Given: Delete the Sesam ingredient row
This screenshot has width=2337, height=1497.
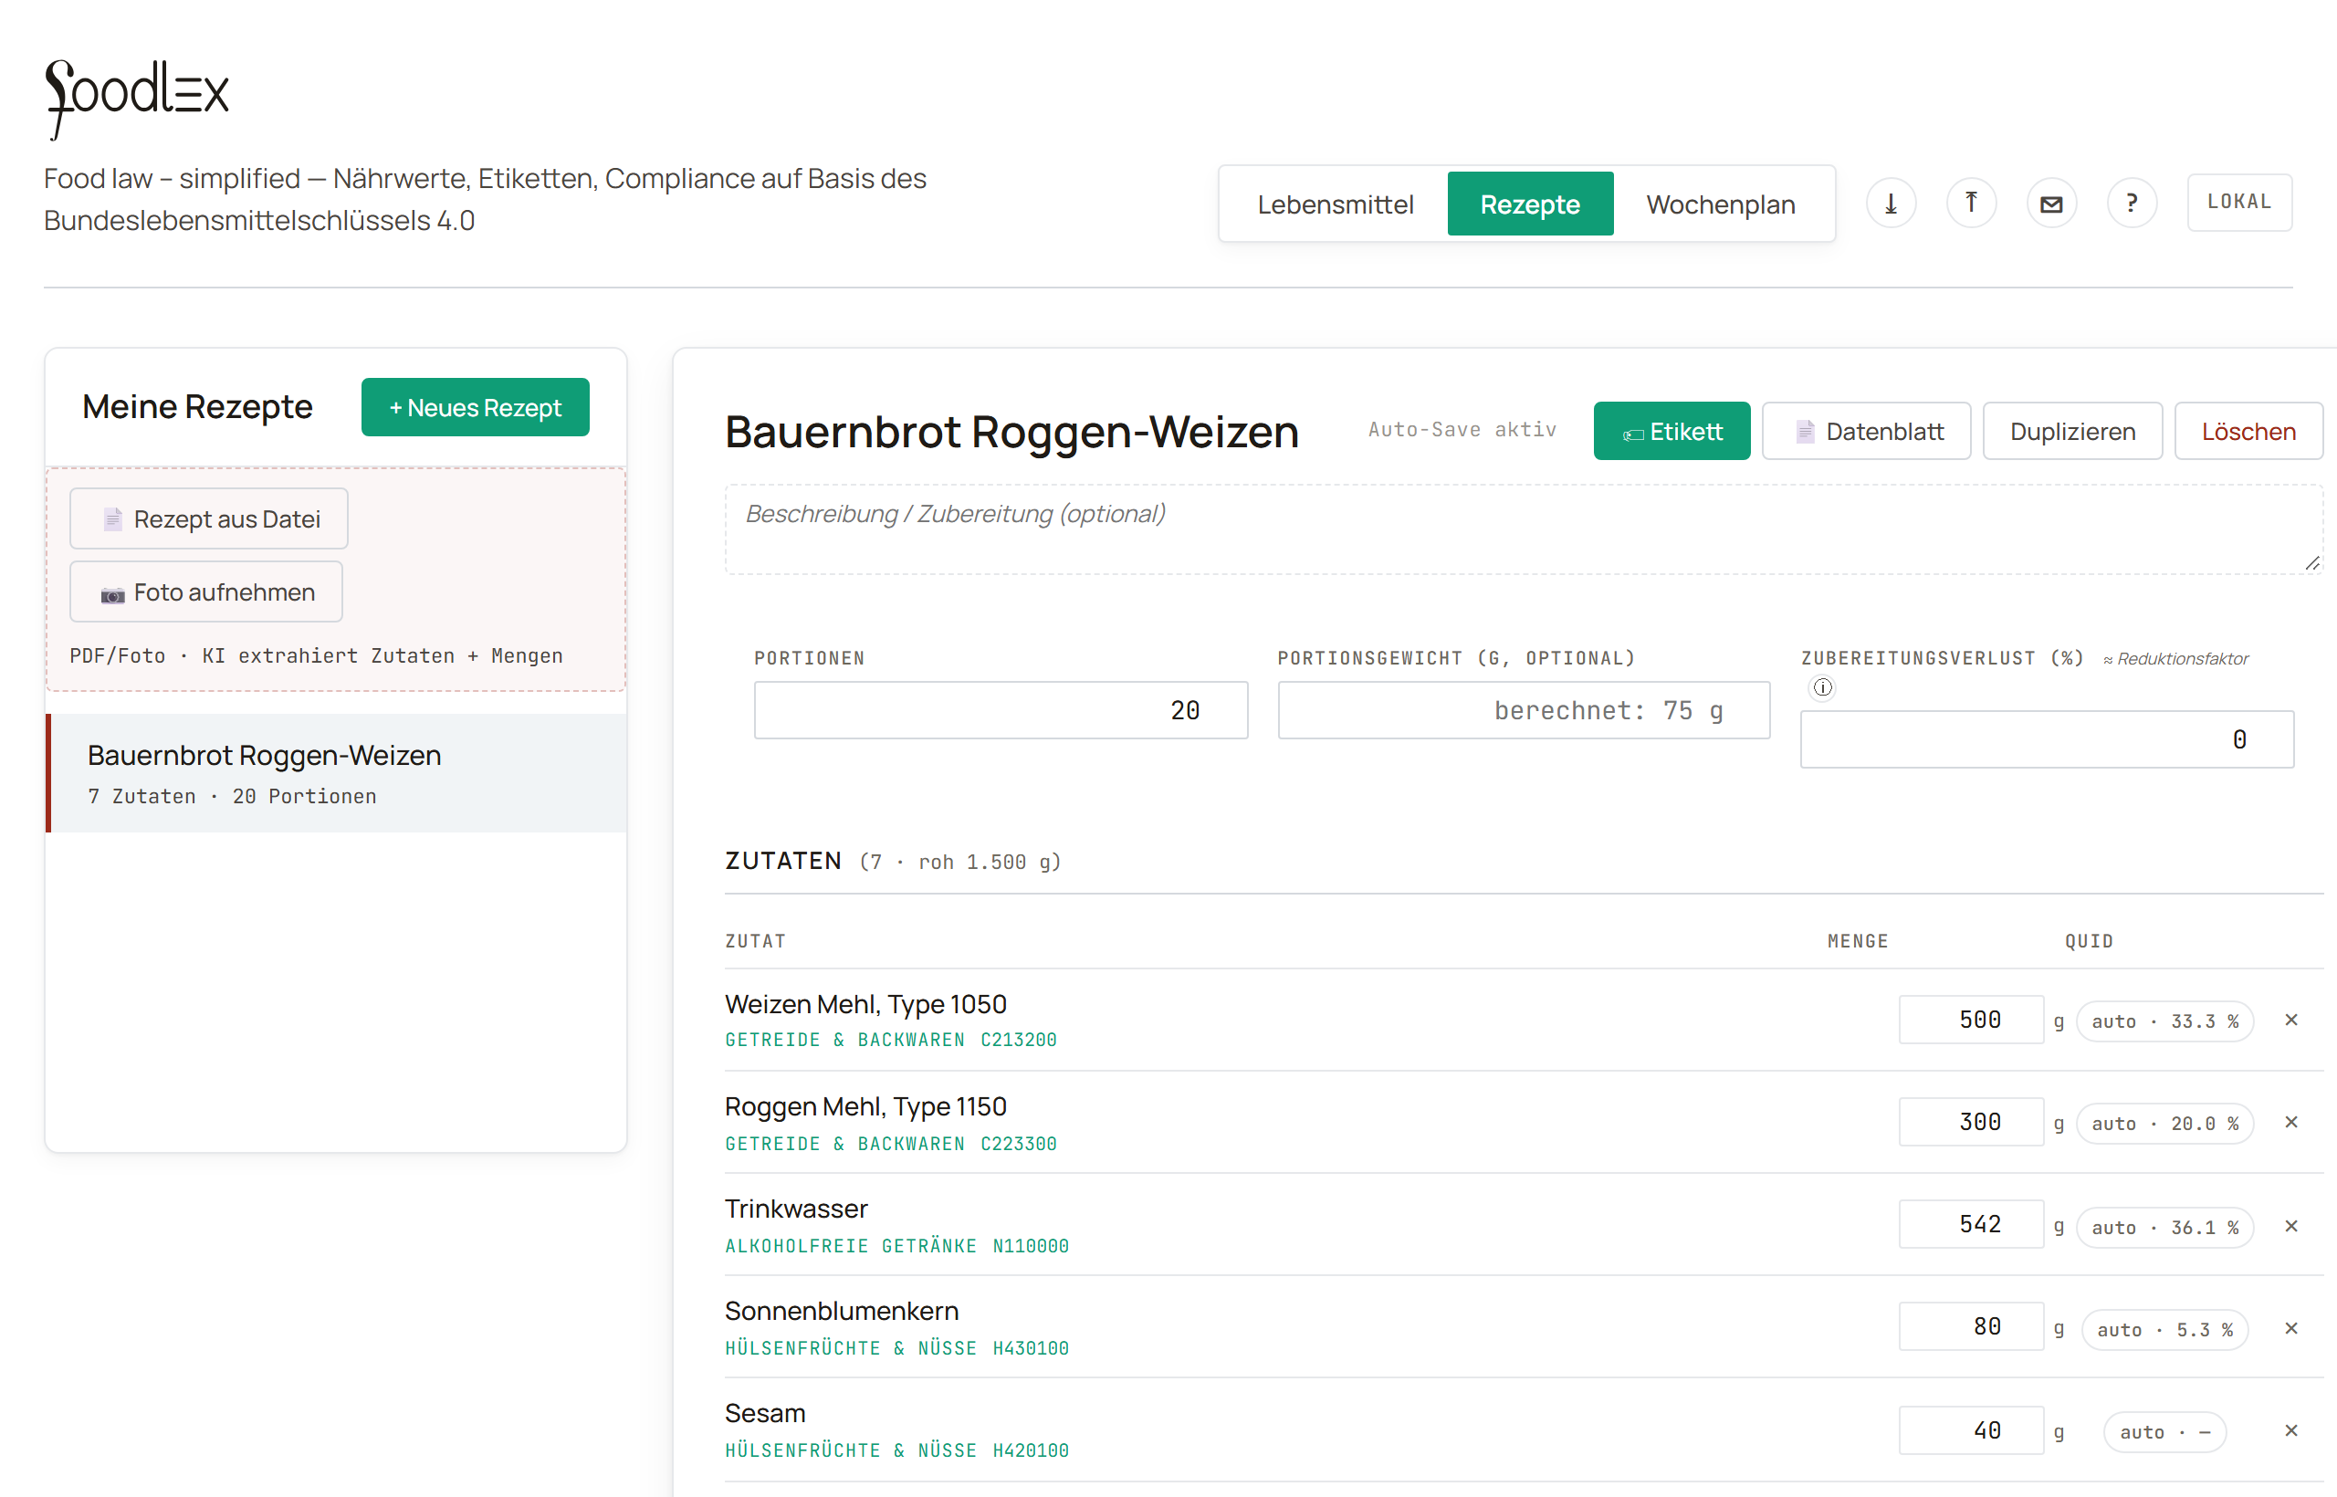Looking at the screenshot, I should pos(2291,1431).
